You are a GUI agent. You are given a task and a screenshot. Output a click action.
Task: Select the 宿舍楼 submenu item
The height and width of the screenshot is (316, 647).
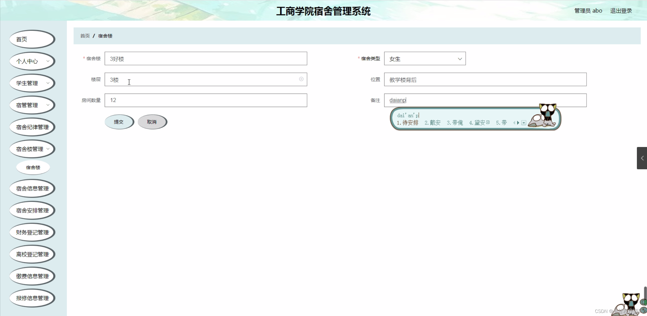[x=33, y=167]
